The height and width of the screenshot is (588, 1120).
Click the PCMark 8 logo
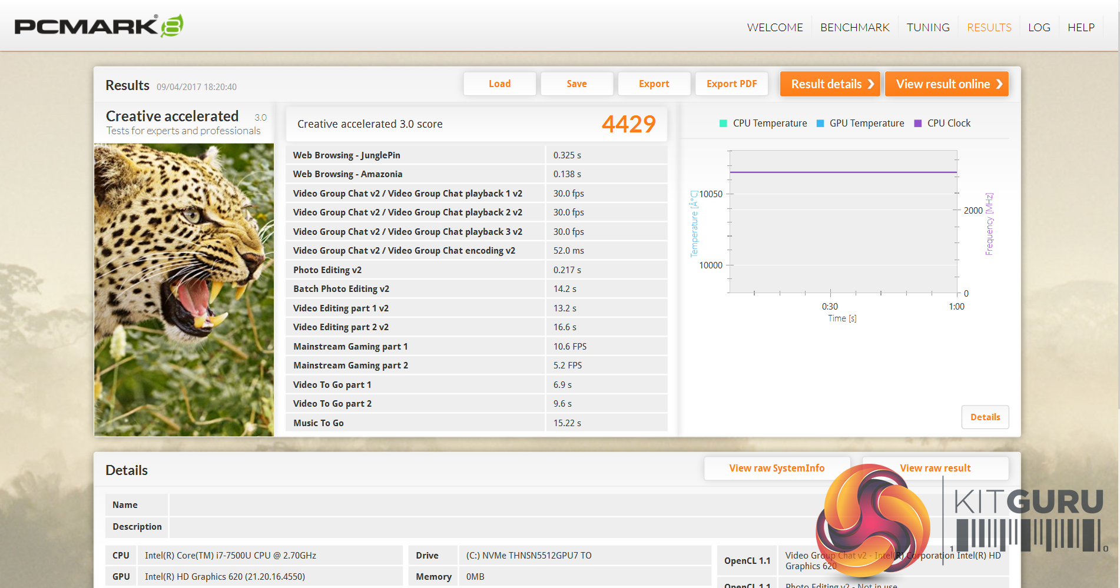coord(98,26)
